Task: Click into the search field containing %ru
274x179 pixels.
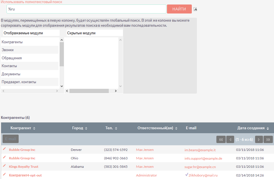Action: click(x=86, y=9)
